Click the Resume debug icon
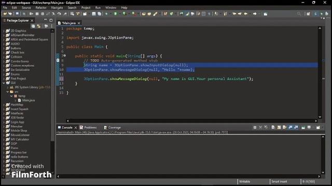The image size is (332, 186). (x=31, y=14)
